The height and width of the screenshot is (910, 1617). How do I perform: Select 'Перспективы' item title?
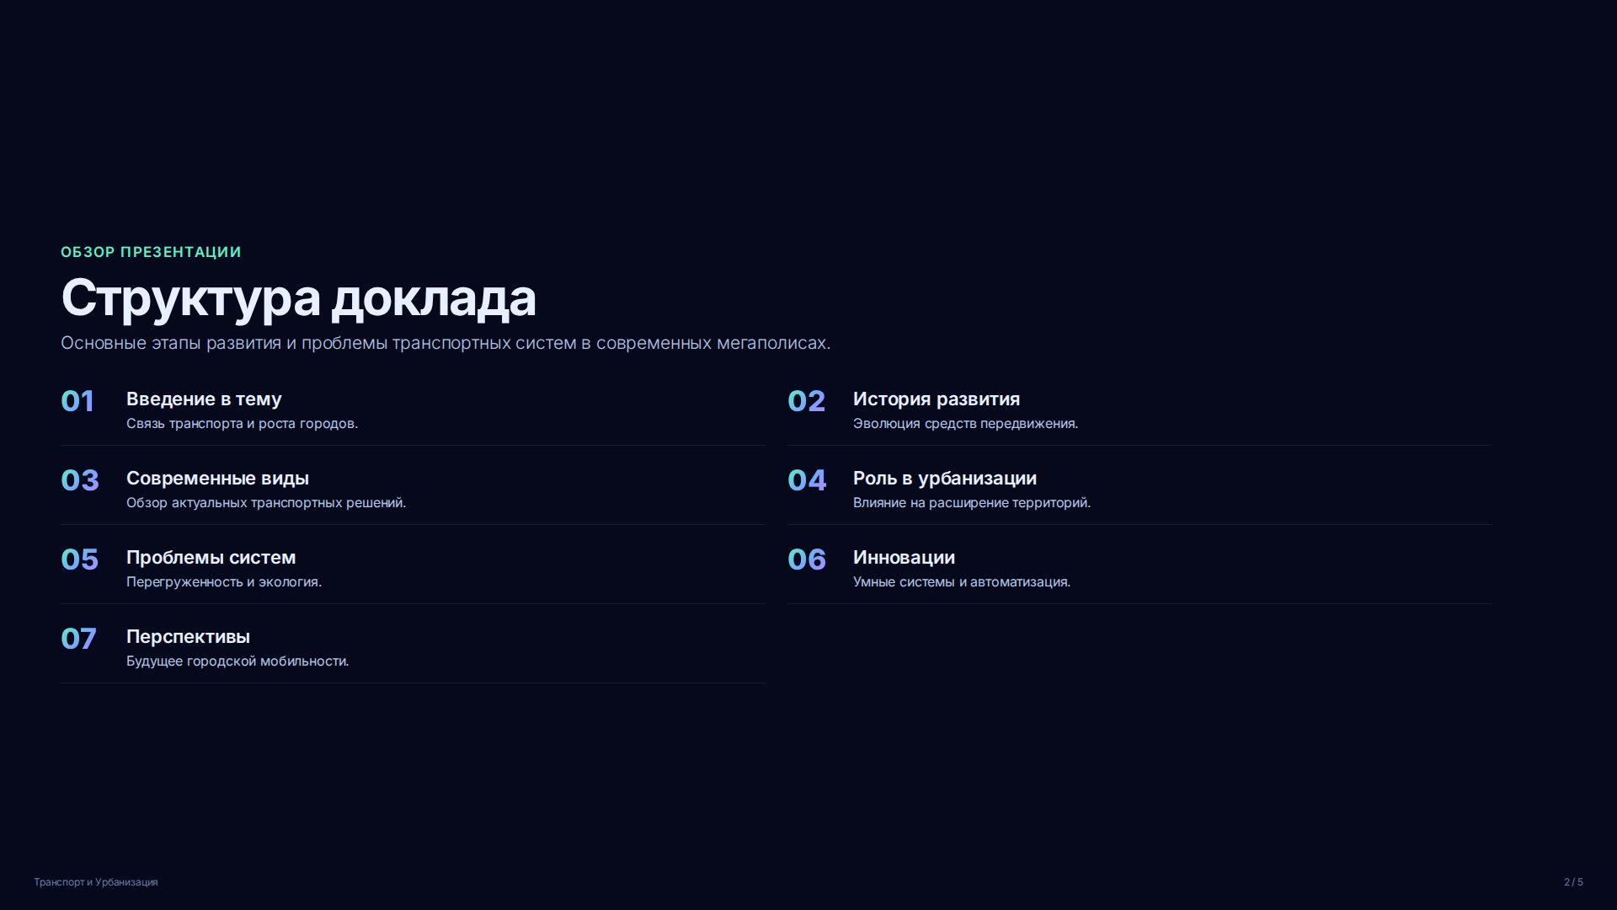[x=188, y=637]
